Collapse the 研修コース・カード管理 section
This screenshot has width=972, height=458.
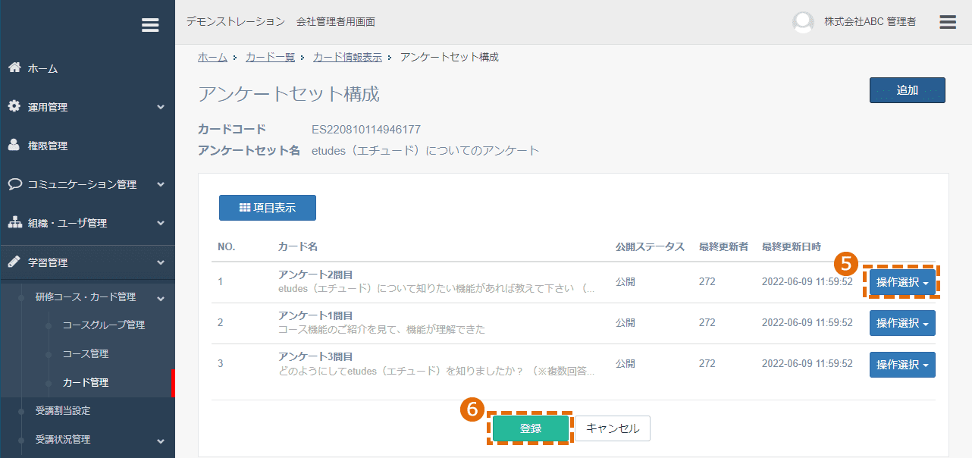tap(161, 297)
